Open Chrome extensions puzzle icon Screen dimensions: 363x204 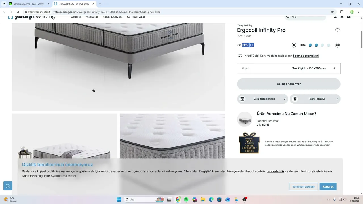pos(342,12)
